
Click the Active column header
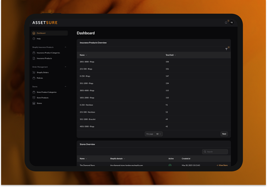coord(171,159)
